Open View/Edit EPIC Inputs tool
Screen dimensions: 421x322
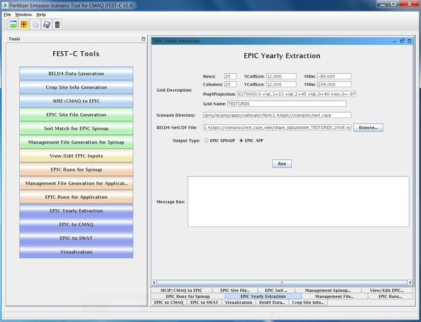76,156
